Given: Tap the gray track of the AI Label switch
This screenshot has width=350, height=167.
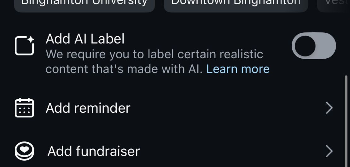Looking at the screenshot, I should coord(326,46).
